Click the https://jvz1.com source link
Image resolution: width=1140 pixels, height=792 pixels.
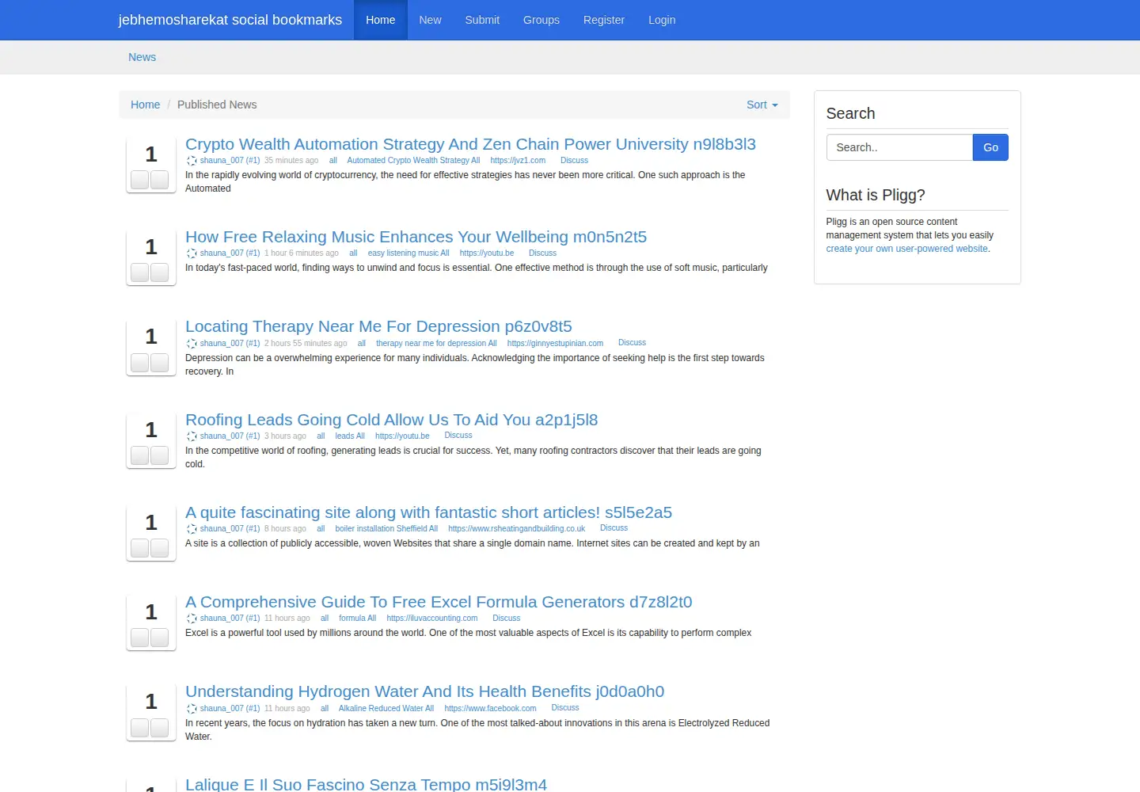518,161
